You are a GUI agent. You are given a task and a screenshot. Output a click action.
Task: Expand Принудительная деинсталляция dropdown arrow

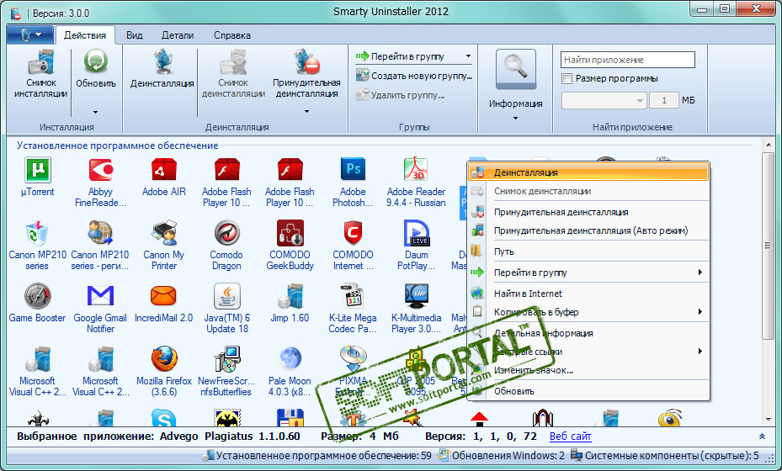tap(306, 111)
